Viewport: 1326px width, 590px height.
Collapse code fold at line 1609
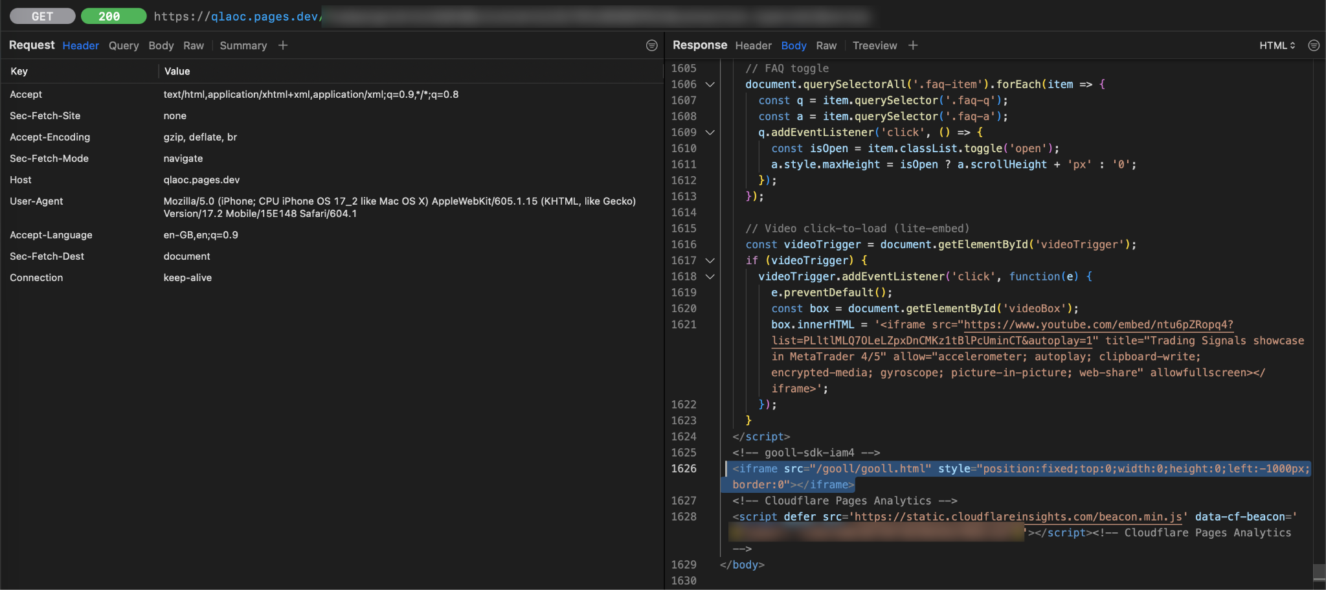click(710, 132)
